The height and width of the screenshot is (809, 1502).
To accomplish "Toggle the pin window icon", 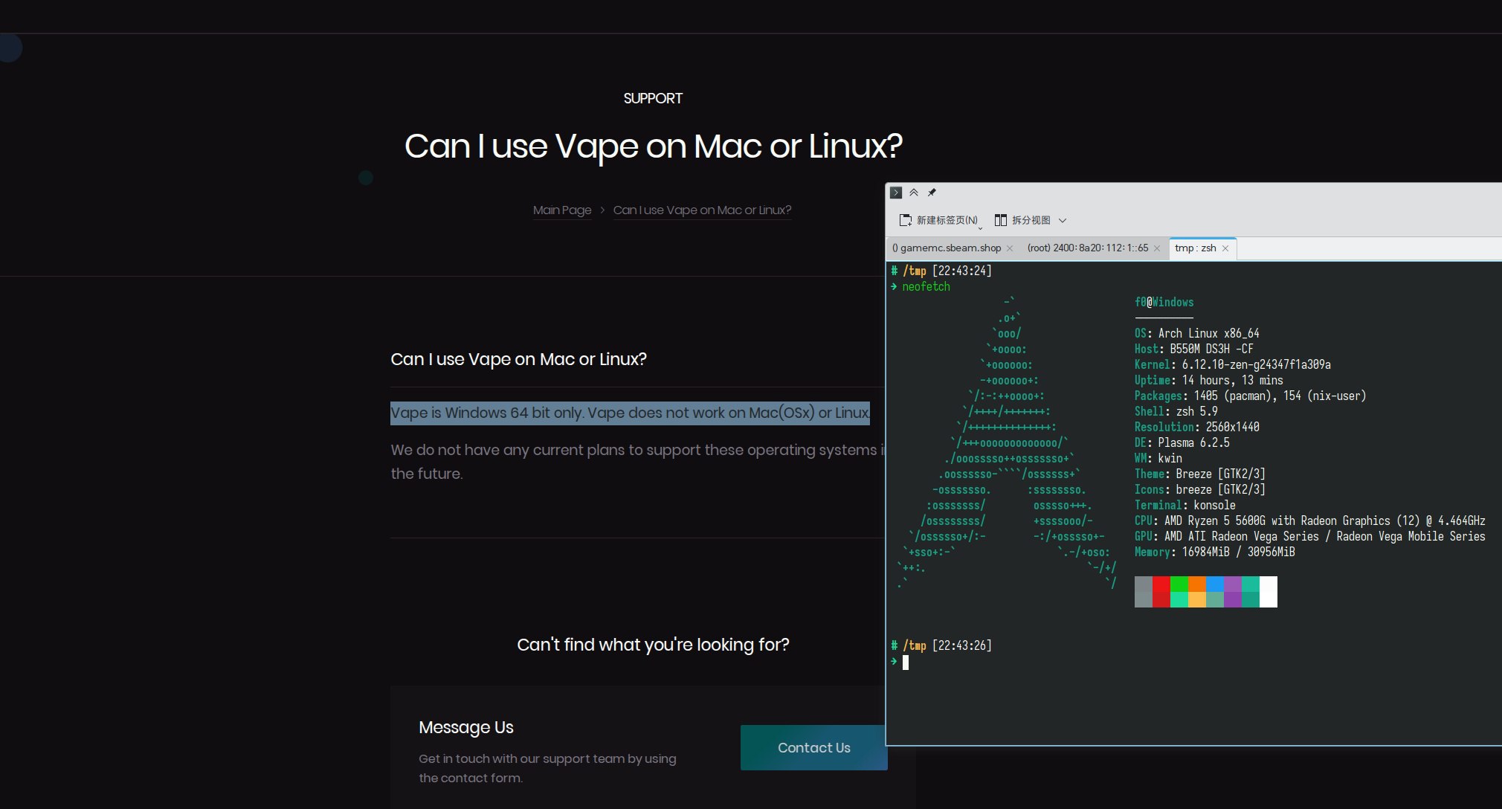I will [932, 193].
